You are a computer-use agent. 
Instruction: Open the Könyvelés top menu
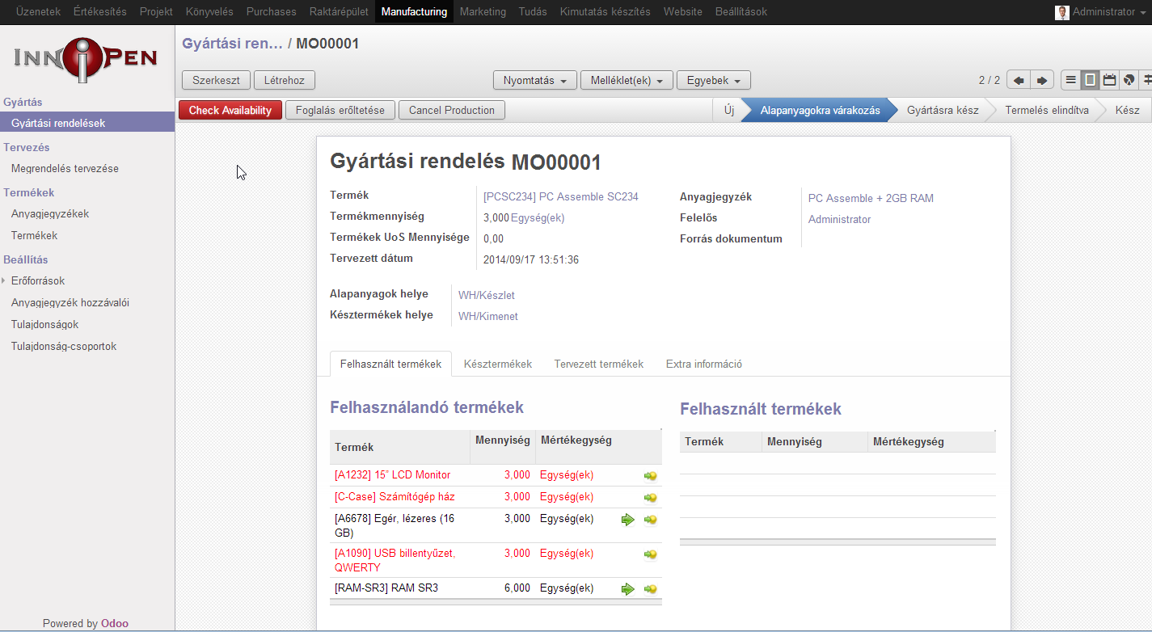209,12
